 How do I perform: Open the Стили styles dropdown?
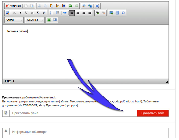point(14,20)
